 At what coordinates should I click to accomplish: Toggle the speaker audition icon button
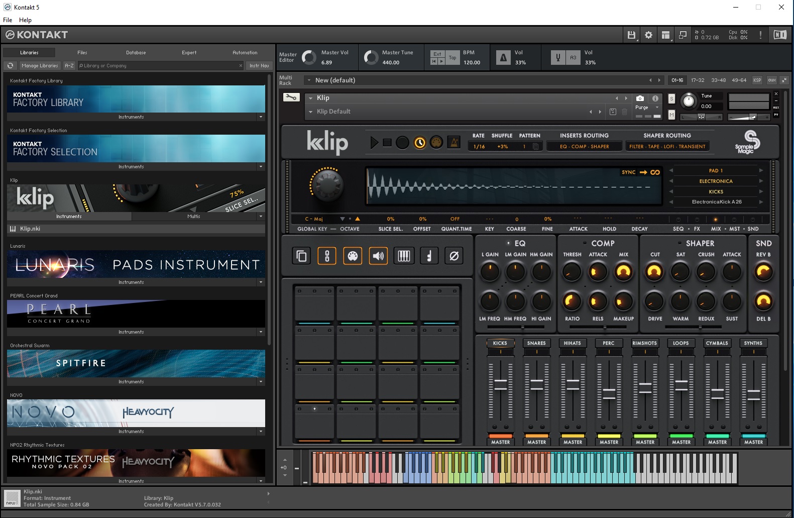[378, 256]
